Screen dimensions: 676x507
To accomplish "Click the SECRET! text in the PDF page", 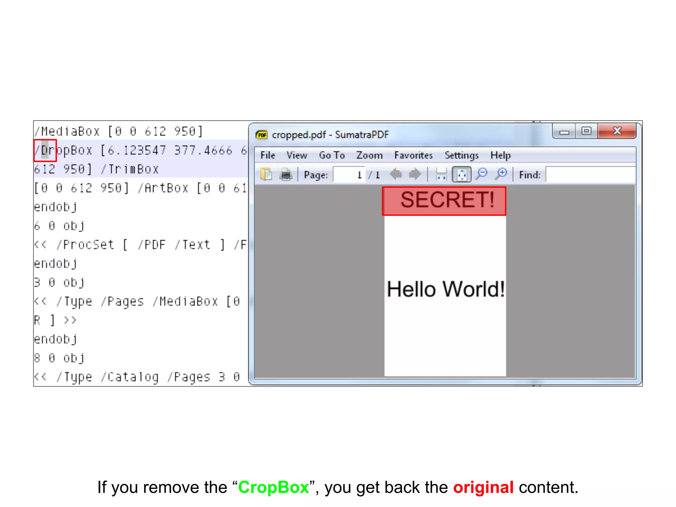I will (x=447, y=200).
